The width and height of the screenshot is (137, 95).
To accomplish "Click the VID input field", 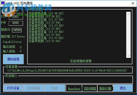I will click(16, 11).
